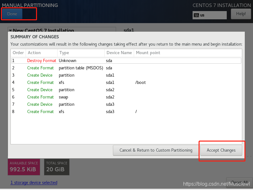Accept Changes in the summary dialog
Viewport: 253px width, 190px height.
[221, 150]
